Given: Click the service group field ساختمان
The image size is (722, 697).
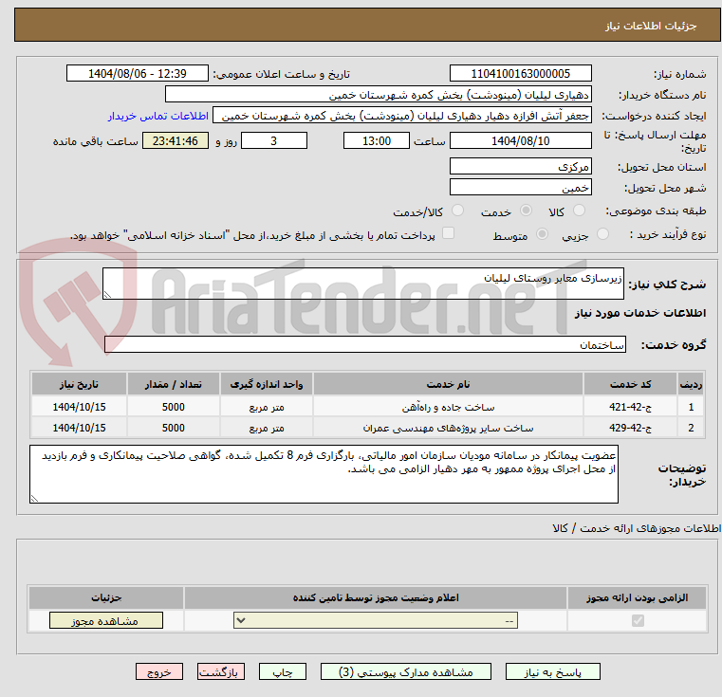Looking at the screenshot, I should pos(365,345).
